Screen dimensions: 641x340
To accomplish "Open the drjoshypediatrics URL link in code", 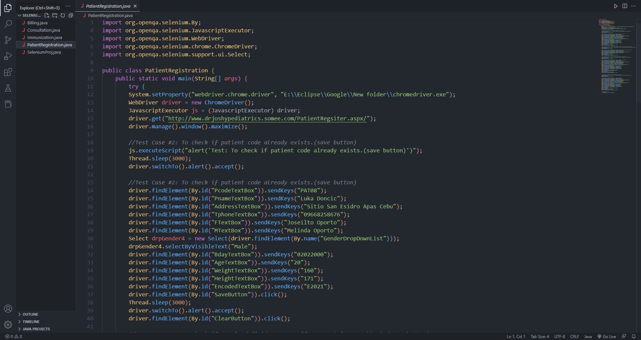I will pos(267,118).
